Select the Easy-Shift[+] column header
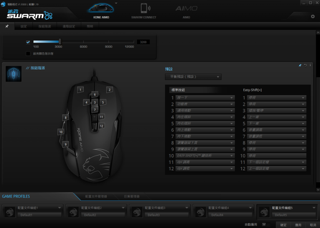The image size is (320, 228). (x=252, y=90)
